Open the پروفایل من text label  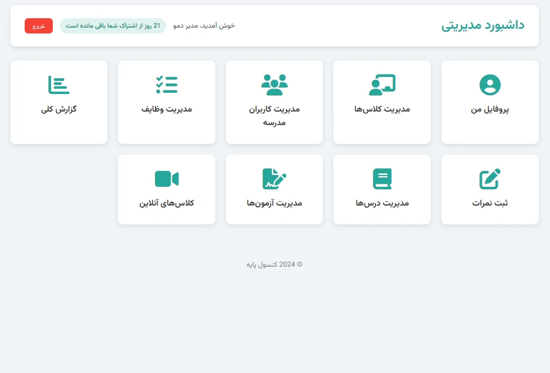tap(490, 109)
